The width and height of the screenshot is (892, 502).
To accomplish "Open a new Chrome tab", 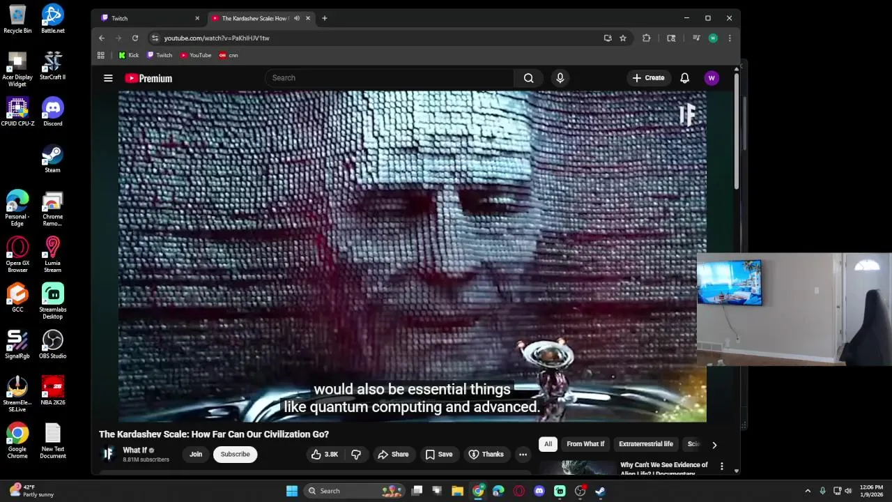I will pyautogui.click(x=324, y=18).
